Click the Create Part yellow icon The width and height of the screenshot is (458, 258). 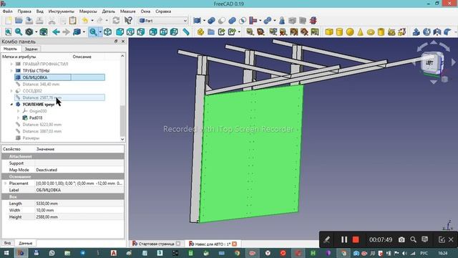[x=200, y=32]
